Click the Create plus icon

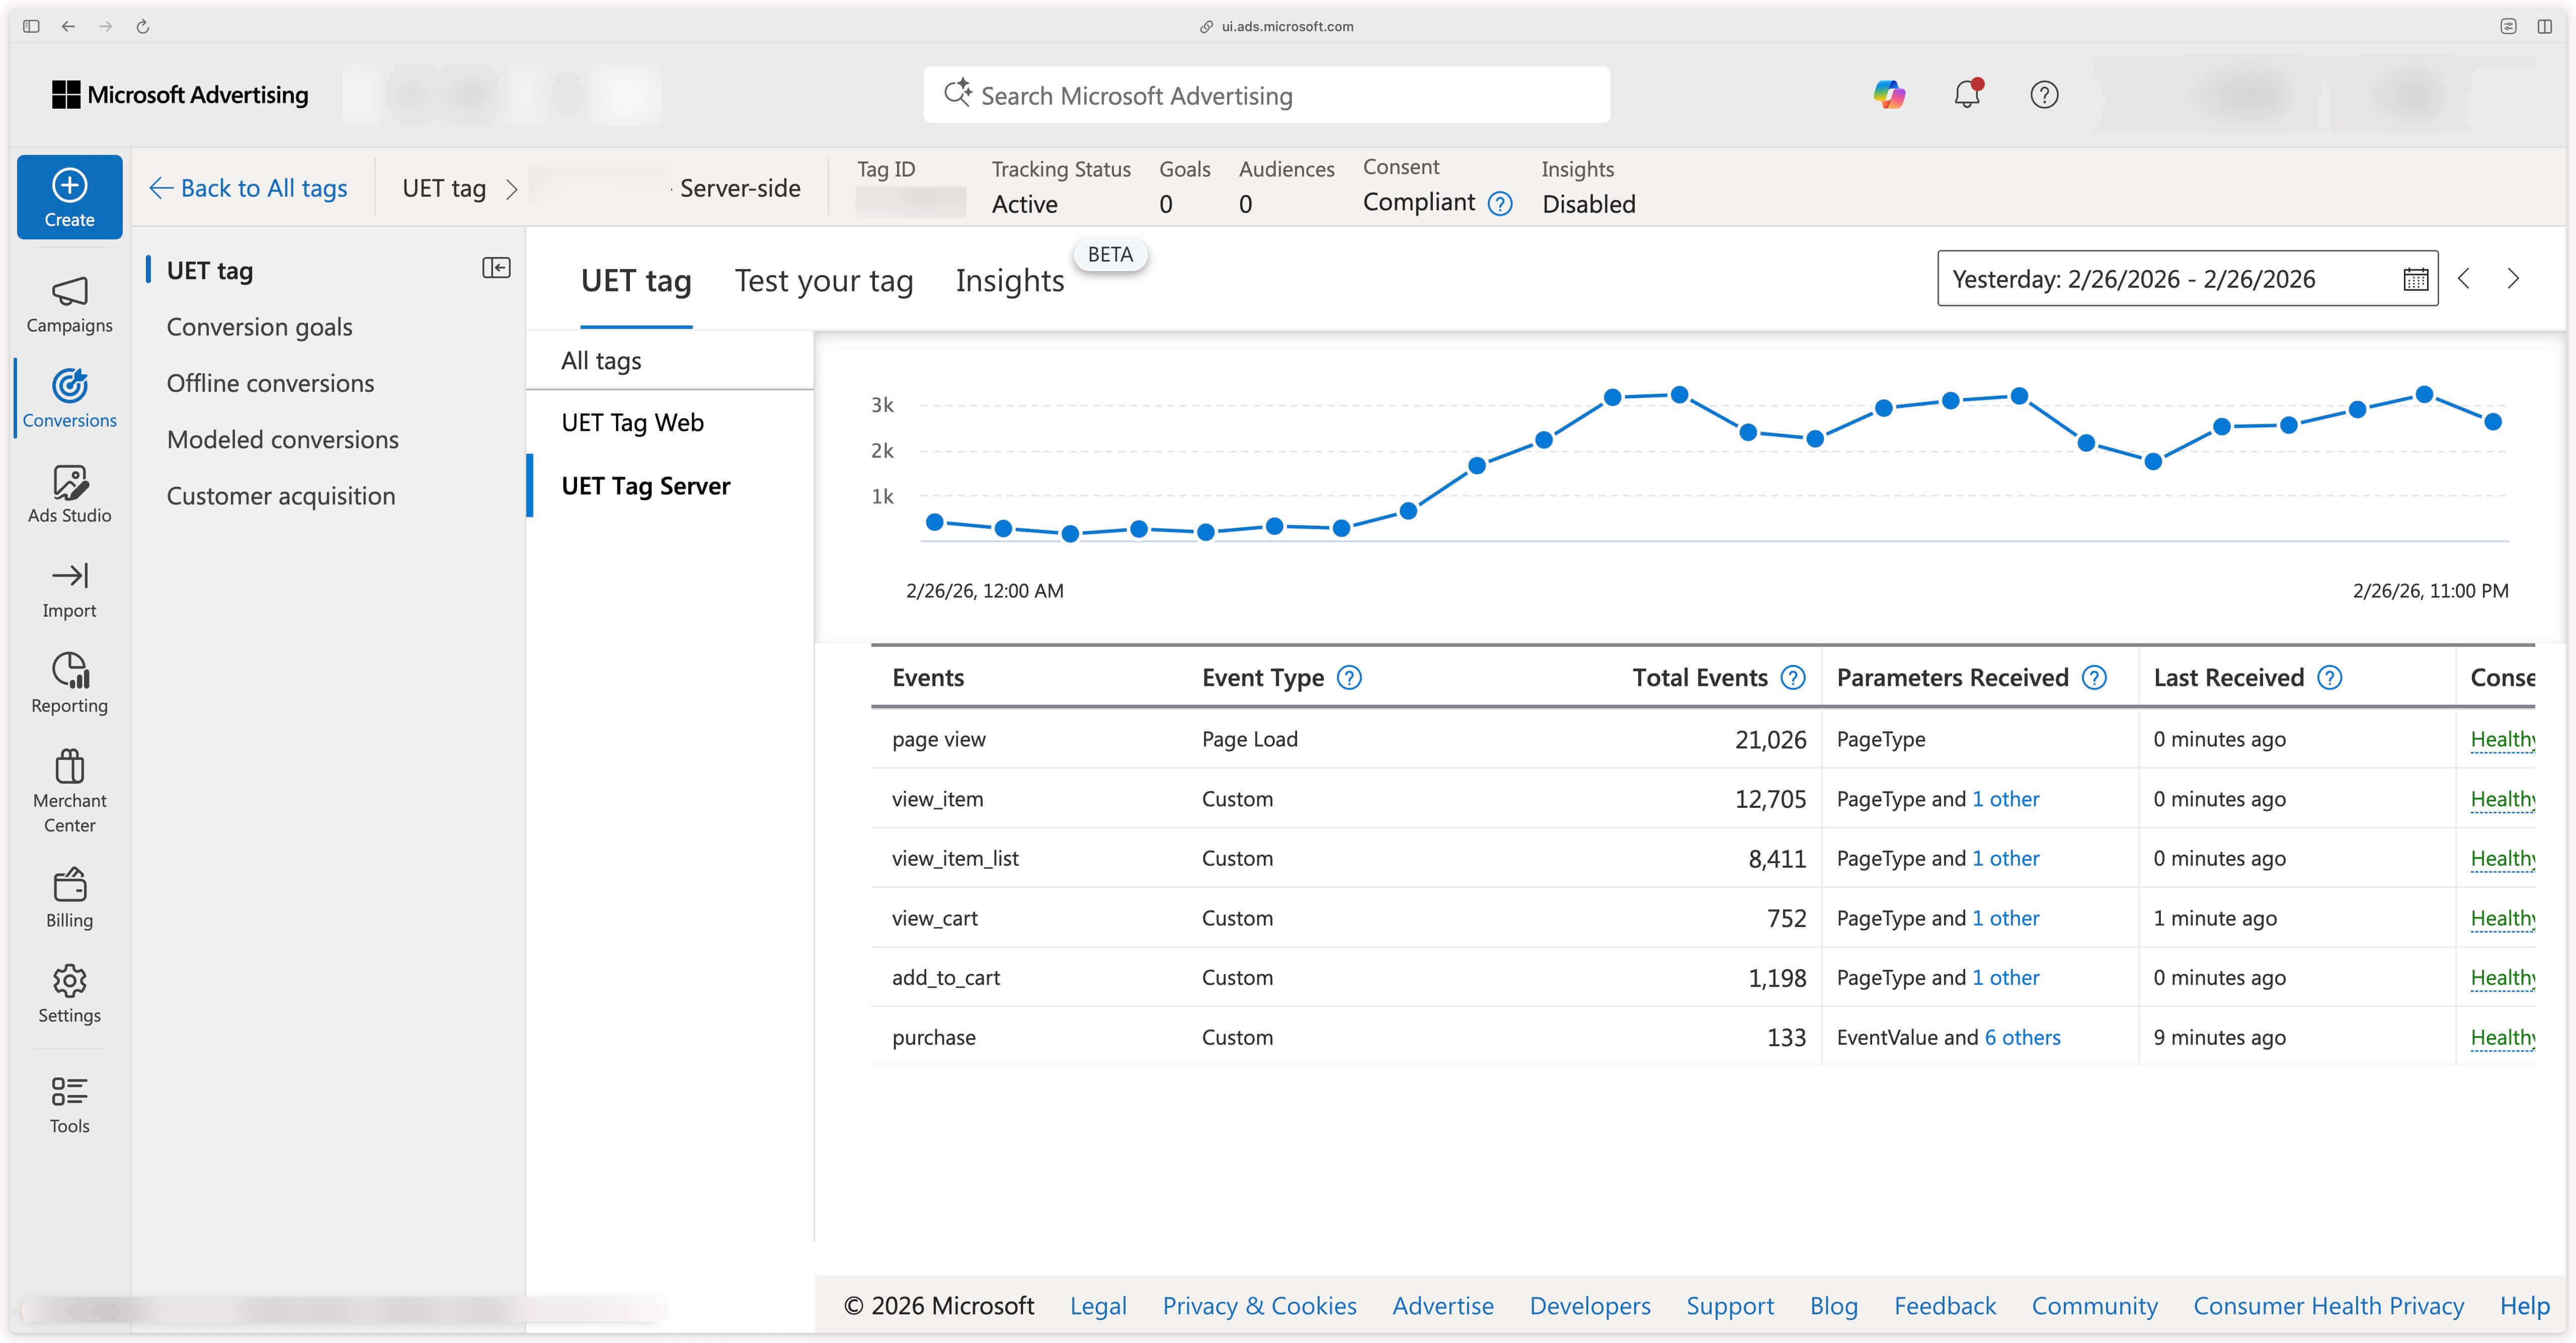[x=69, y=185]
